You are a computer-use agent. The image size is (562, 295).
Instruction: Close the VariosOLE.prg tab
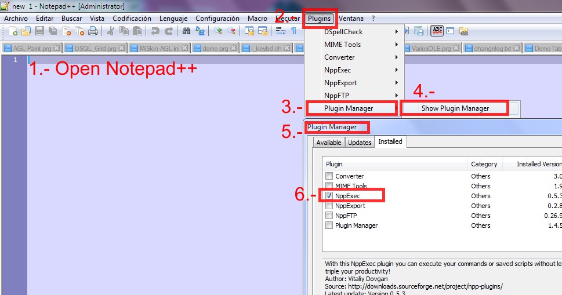[456, 48]
